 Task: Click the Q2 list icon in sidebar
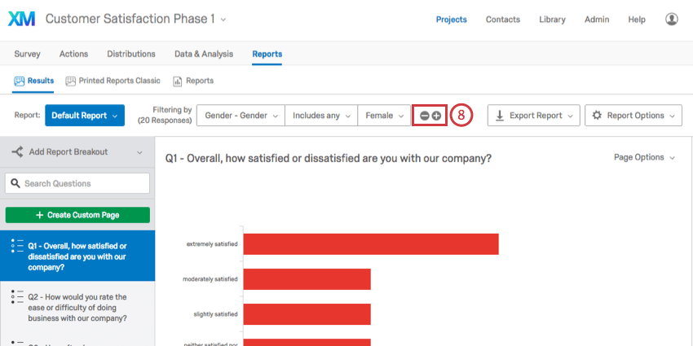pyautogui.click(x=17, y=296)
